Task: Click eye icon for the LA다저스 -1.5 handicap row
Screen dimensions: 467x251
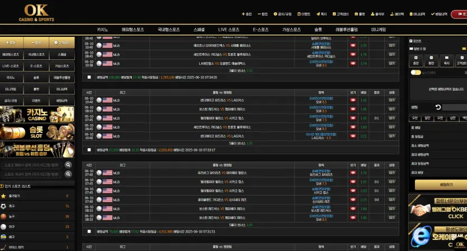Action: point(353,136)
